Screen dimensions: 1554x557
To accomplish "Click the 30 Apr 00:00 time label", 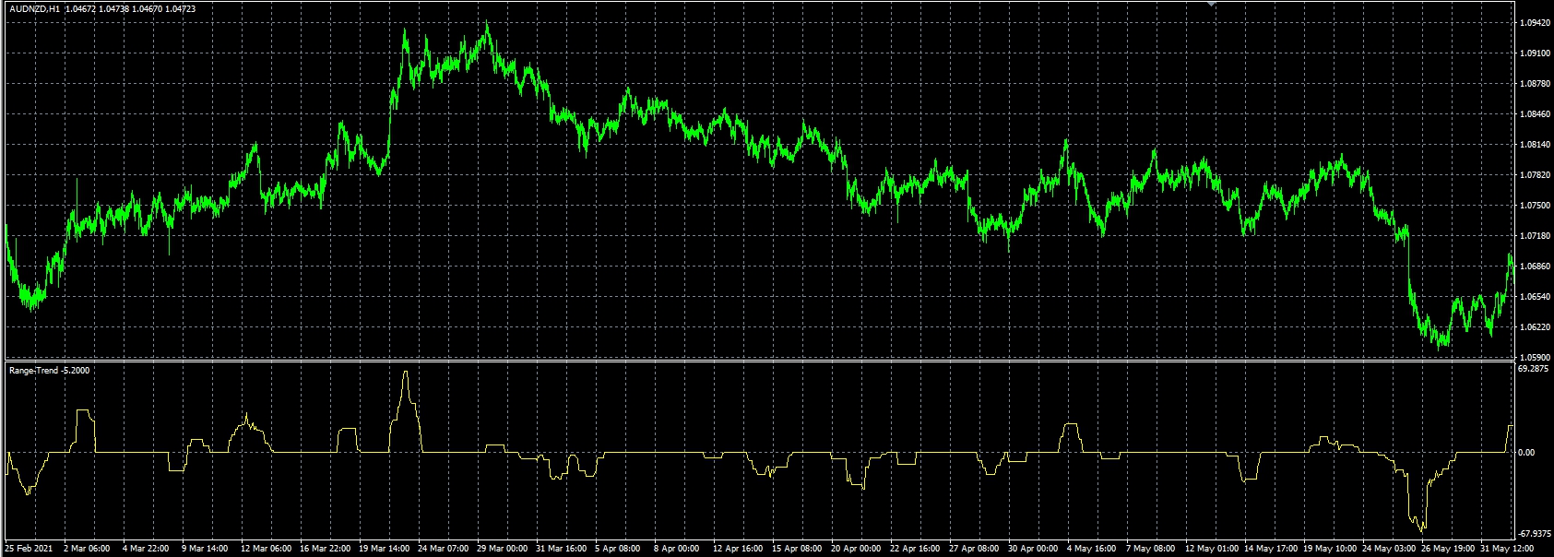I will click(1035, 549).
